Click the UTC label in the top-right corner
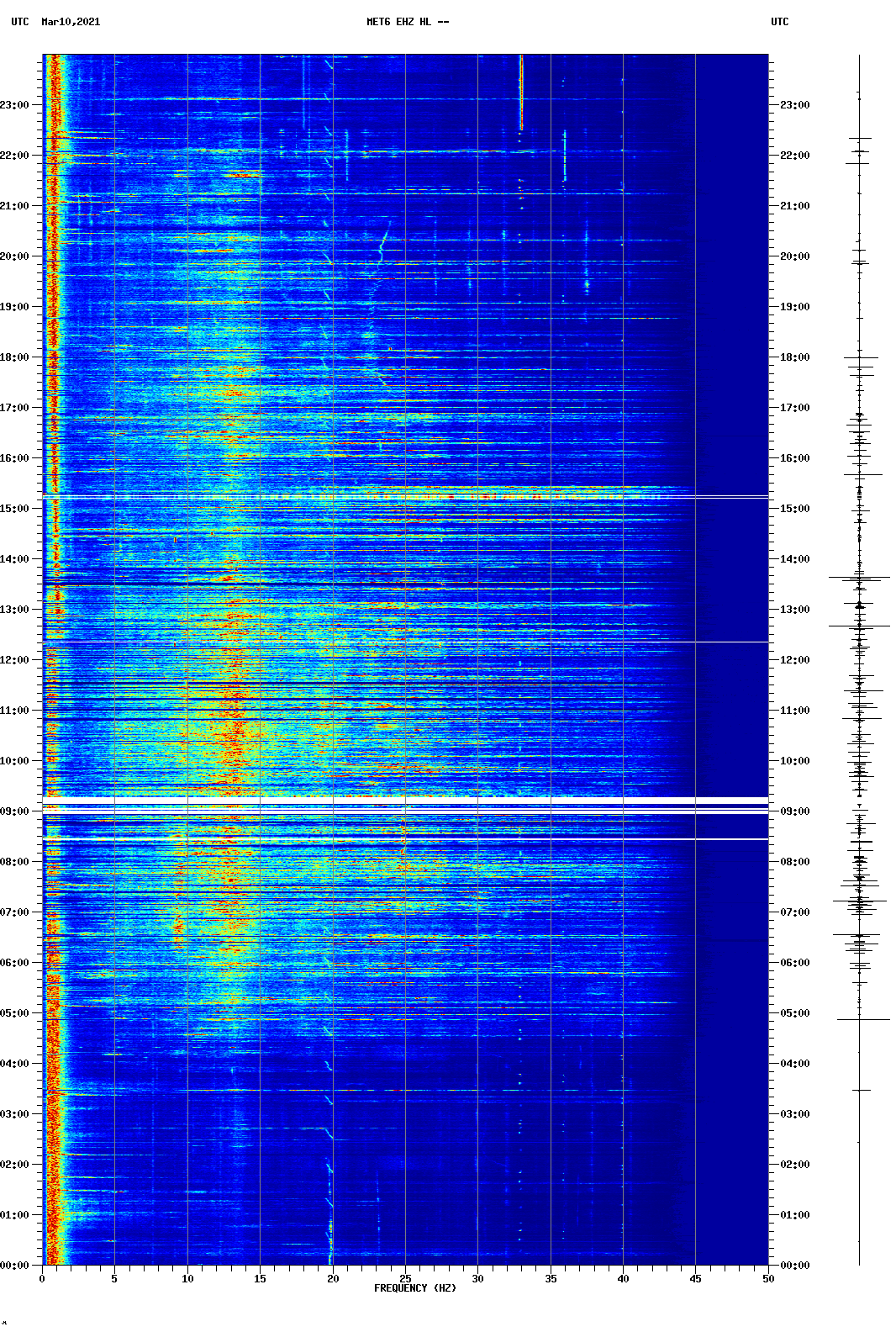Screen dimensions: 896x1332 click(779, 22)
